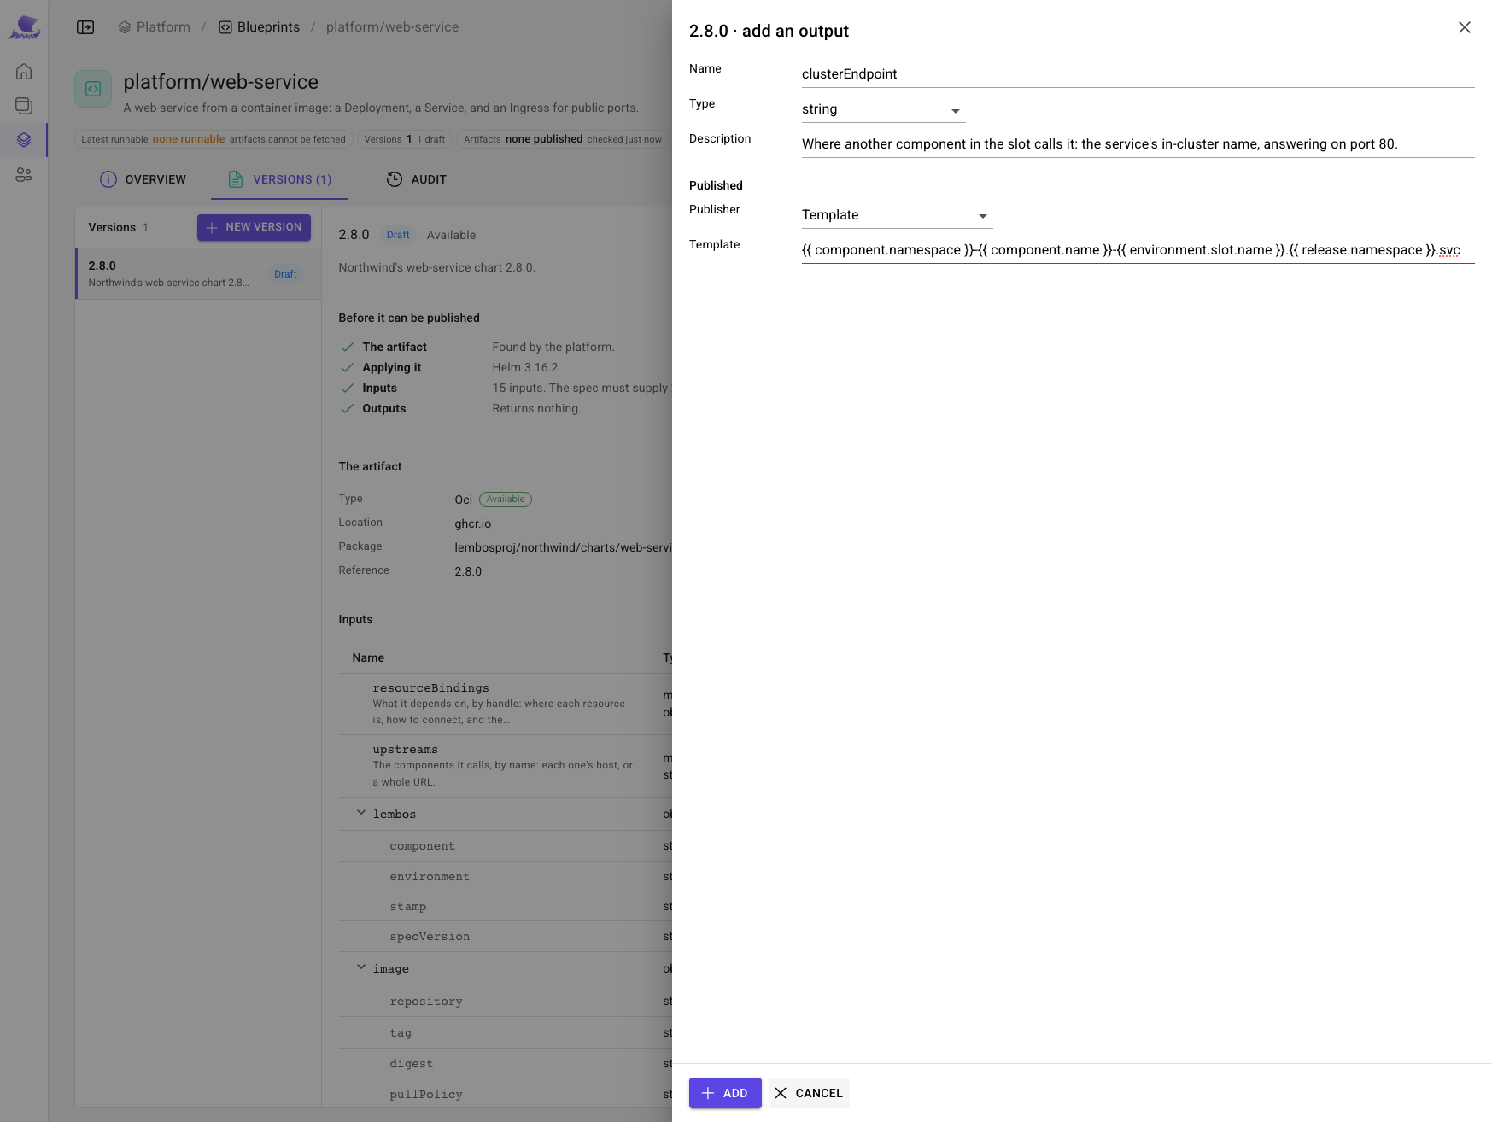Collapse the image input row
The image size is (1492, 1122).
point(361,967)
